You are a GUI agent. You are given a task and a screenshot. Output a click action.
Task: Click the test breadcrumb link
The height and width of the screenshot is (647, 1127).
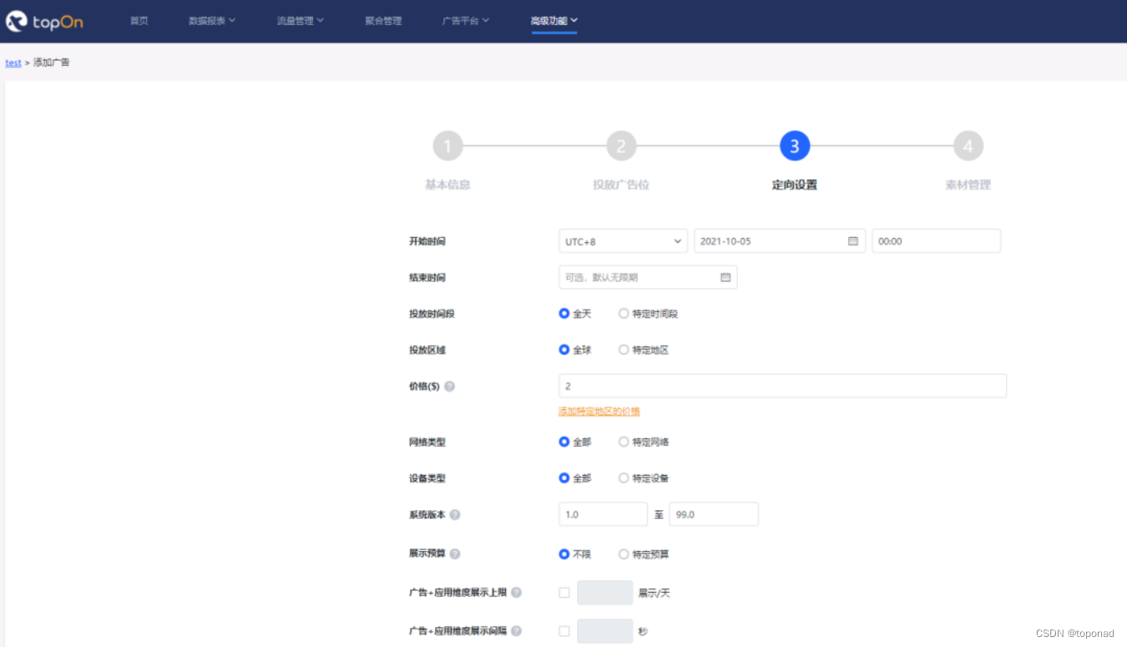pos(13,63)
